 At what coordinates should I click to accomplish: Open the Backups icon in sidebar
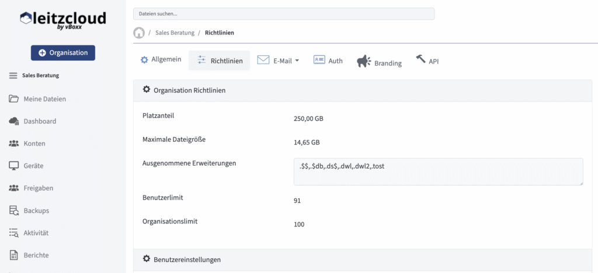click(14, 211)
